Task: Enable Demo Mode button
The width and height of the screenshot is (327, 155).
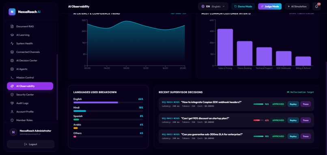Action: 243,6
